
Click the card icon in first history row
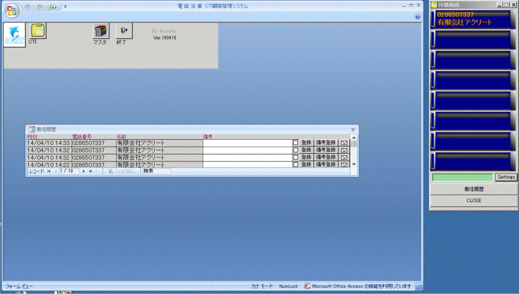pyautogui.click(x=344, y=143)
